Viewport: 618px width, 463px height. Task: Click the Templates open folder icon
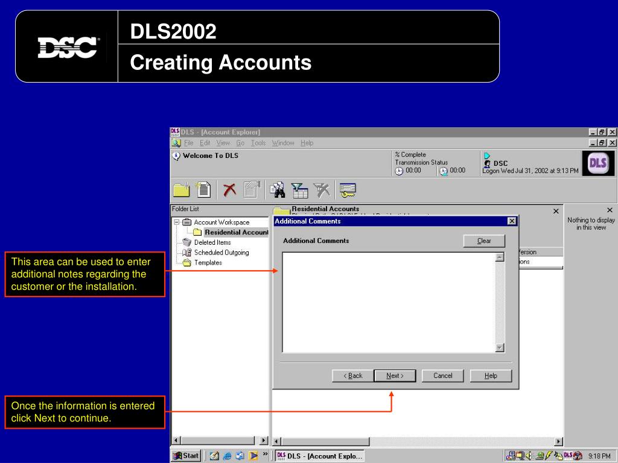tap(187, 263)
